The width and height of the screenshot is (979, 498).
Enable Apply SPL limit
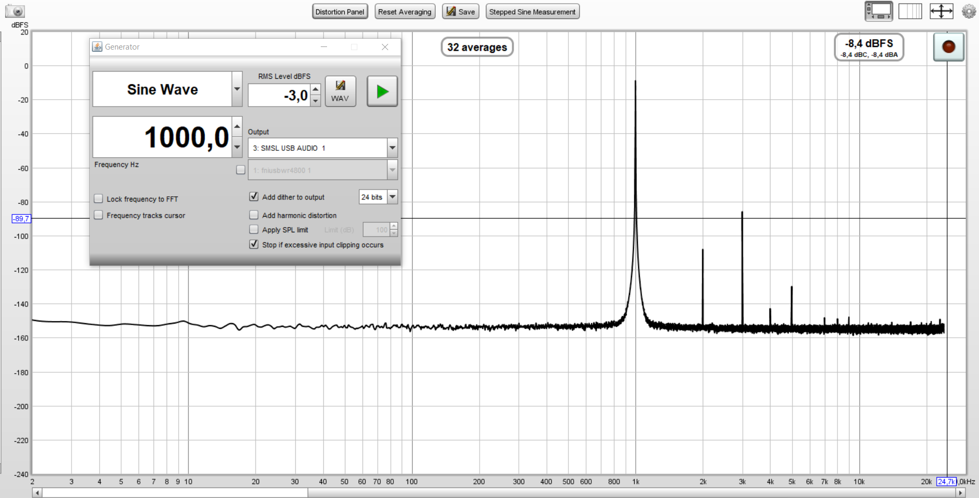[x=254, y=229]
